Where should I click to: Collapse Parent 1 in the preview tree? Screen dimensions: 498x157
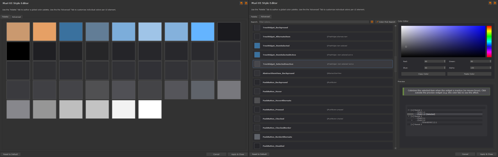click(x=409, y=110)
